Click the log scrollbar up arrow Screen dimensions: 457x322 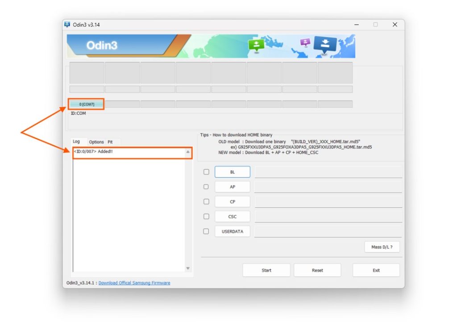point(188,152)
